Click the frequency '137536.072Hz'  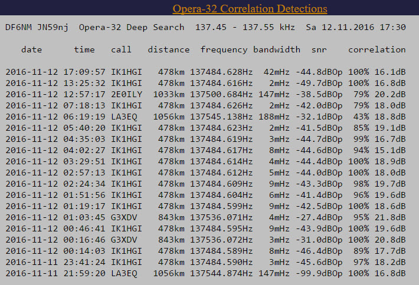221,240
